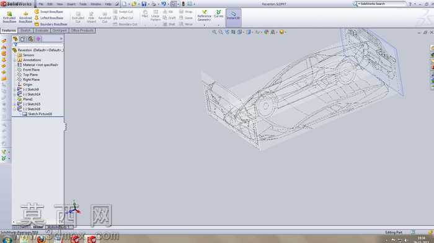Click the Undo icon

164,4
